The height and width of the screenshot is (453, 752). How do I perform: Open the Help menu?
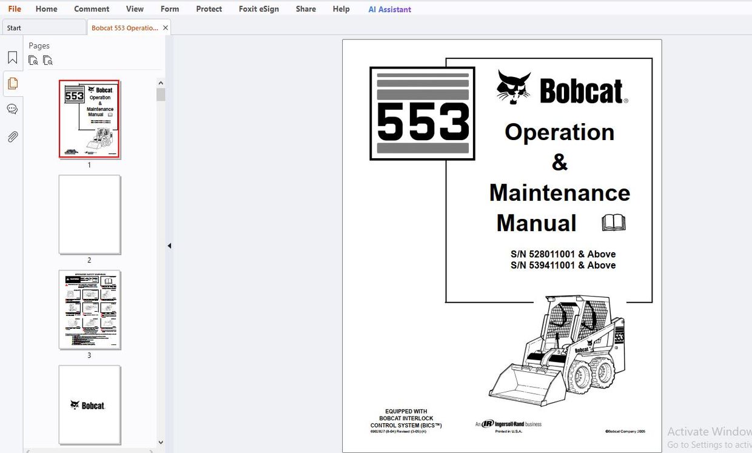[x=341, y=8]
